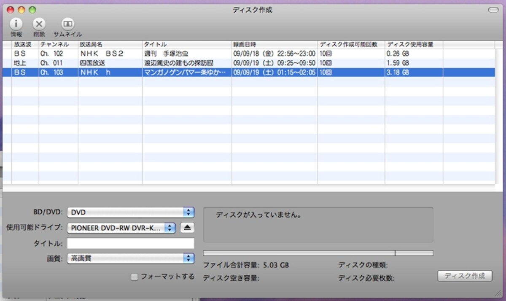Select the 渡辺篤史の建もの探訪 recording row
Image resolution: width=506 pixels, height=301 pixels.
248,63
